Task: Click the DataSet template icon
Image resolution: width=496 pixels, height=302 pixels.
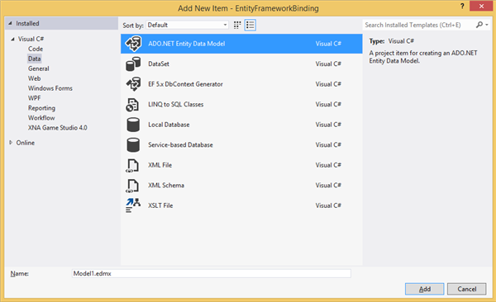Action: (133, 64)
